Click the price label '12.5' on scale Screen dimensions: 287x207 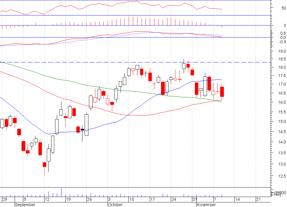point(282,176)
